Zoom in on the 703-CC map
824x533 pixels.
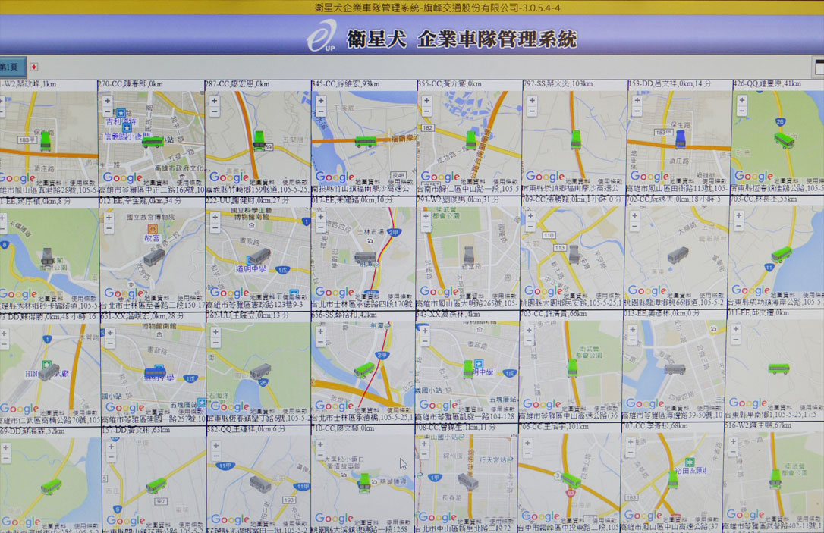point(739,215)
